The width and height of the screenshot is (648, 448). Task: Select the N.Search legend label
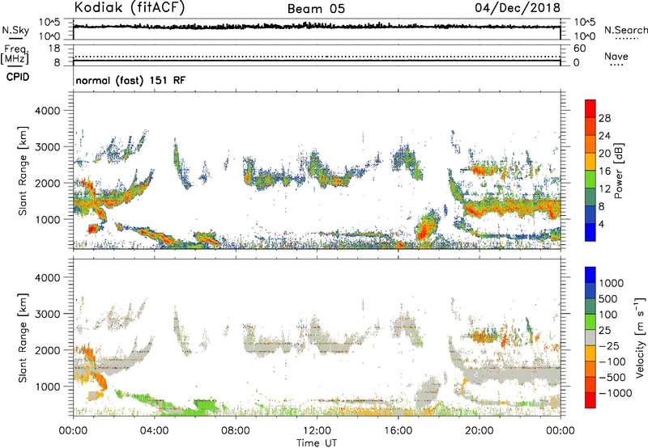pos(625,30)
